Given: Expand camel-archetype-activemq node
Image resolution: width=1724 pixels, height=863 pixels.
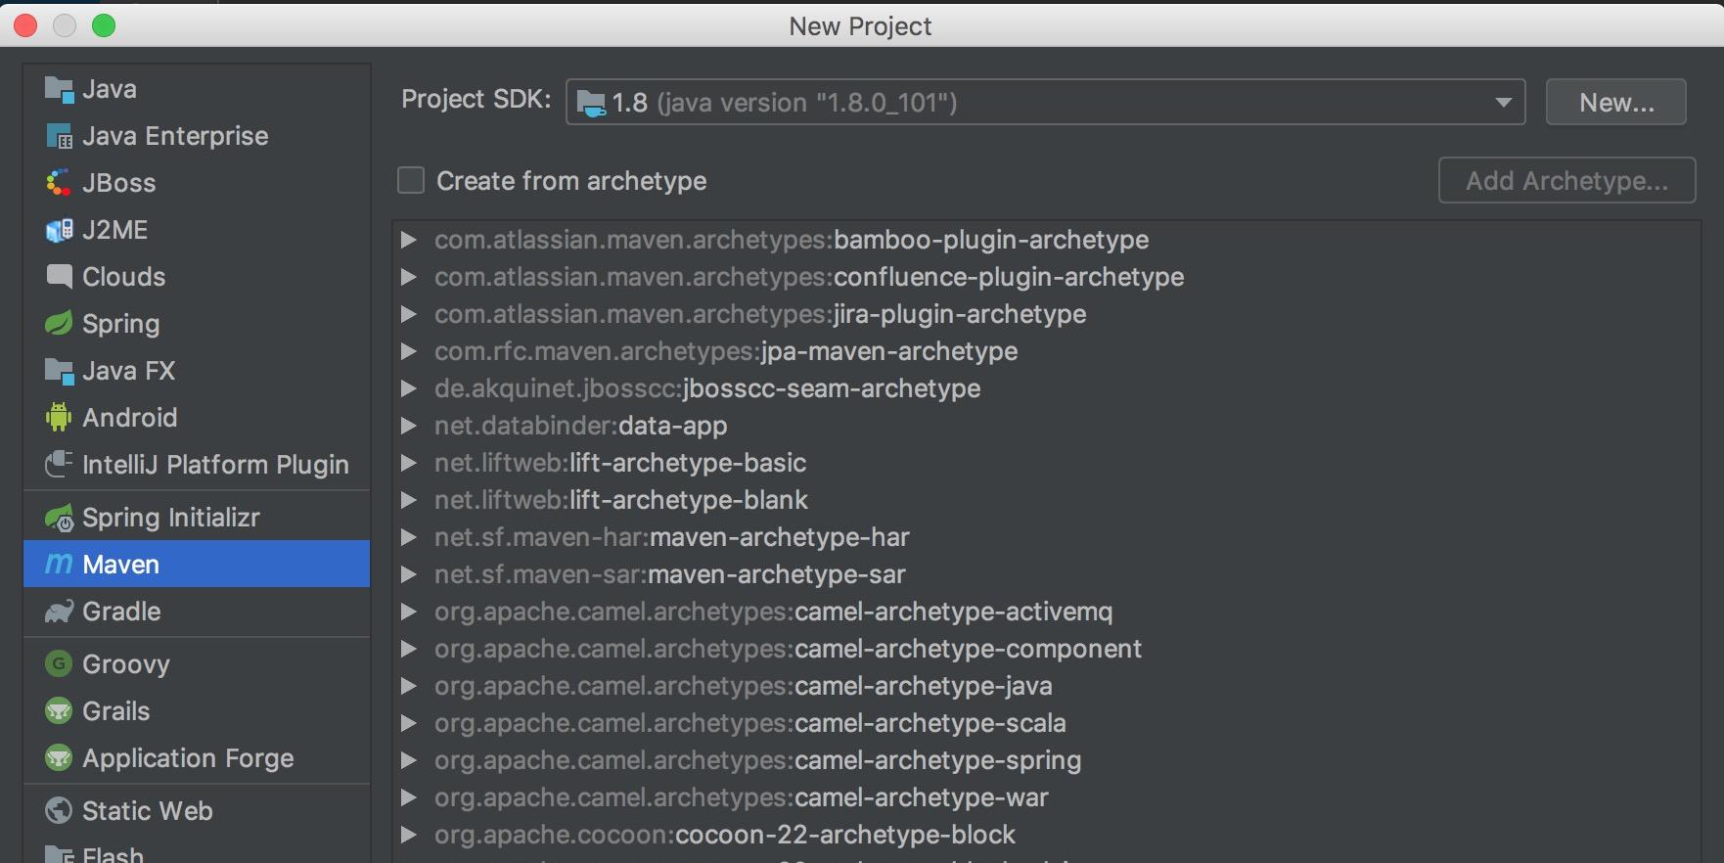Looking at the screenshot, I should click(409, 612).
